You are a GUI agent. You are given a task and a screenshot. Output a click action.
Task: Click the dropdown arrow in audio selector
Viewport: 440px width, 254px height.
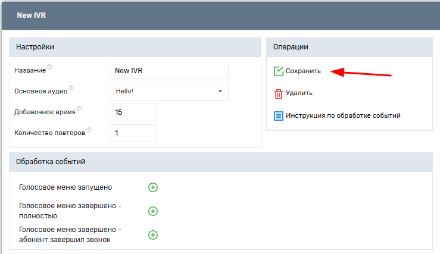click(220, 92)
